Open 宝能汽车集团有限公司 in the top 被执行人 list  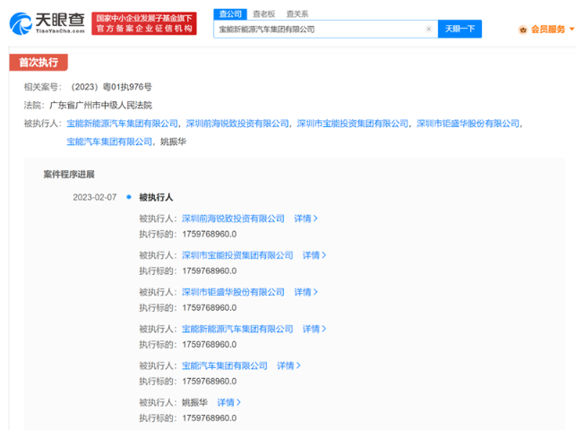(109, 142)
